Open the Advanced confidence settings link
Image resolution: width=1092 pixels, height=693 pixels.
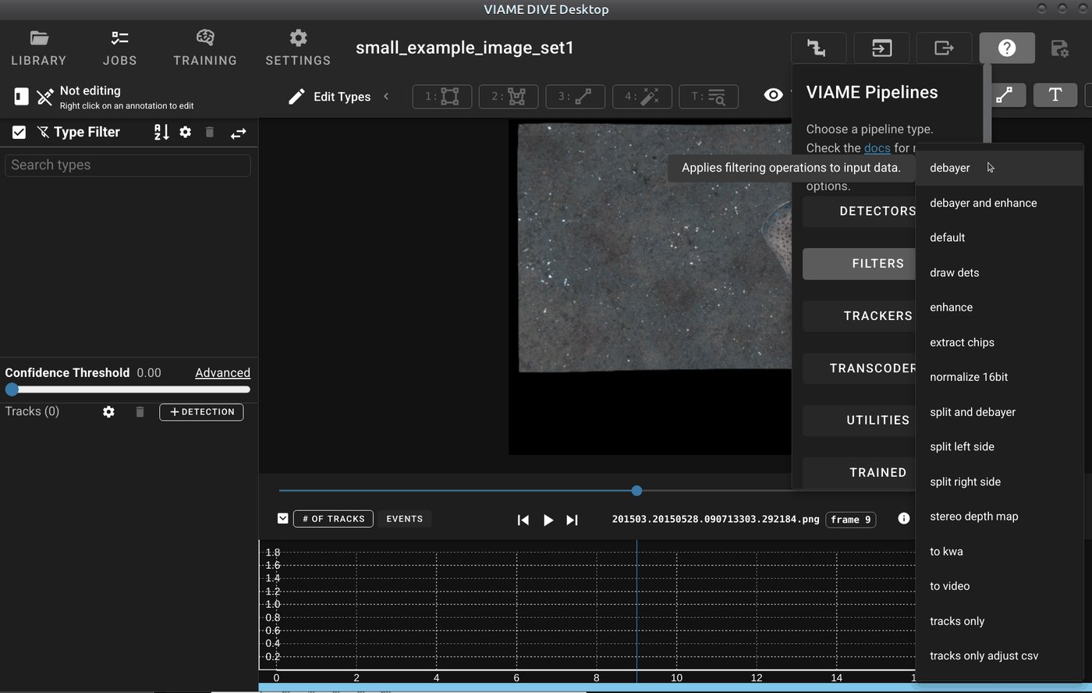[222, 372]
